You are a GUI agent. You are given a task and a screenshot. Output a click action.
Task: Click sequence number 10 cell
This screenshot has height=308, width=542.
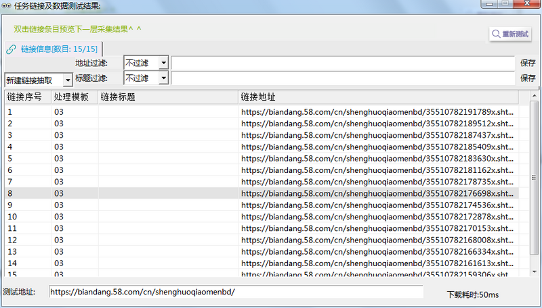(x=28, y=217)
